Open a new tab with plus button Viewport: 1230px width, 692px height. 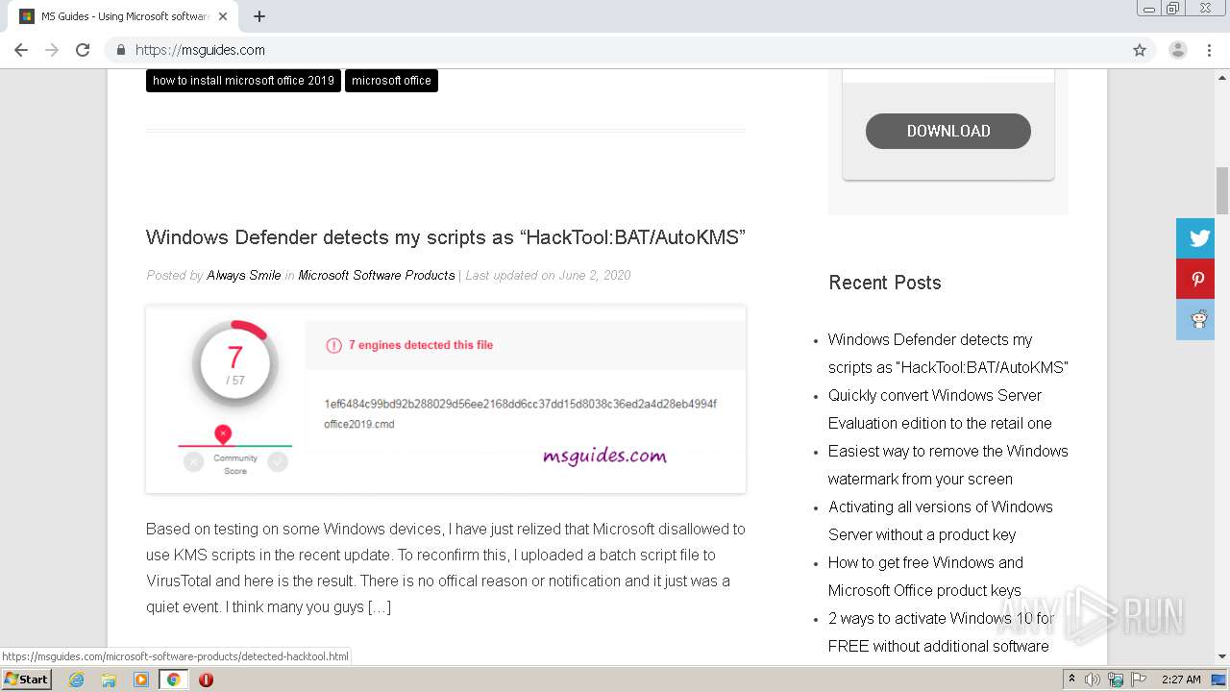click(x=259, y=16)
